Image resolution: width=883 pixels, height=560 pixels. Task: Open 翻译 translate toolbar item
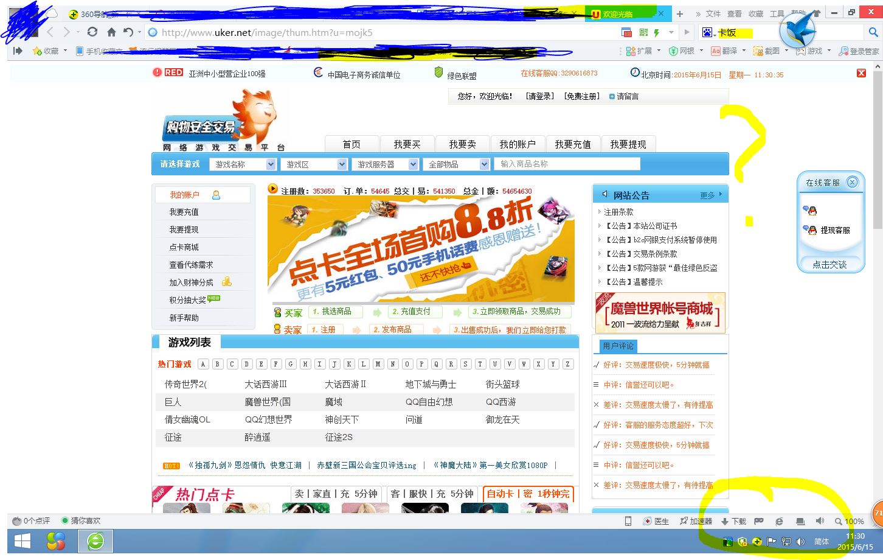725,51
